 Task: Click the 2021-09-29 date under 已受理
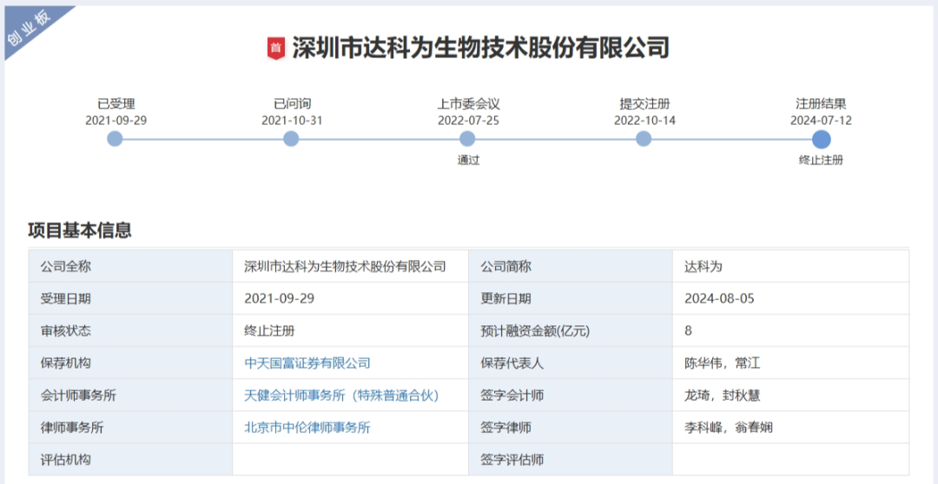[x=116, y=121]
